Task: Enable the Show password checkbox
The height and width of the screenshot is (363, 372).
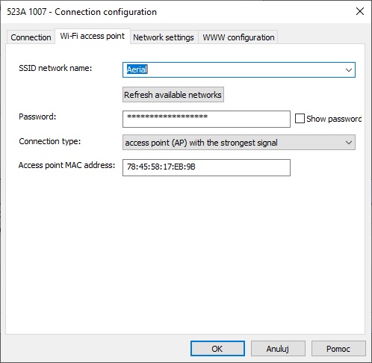Action: pos(300,119)
